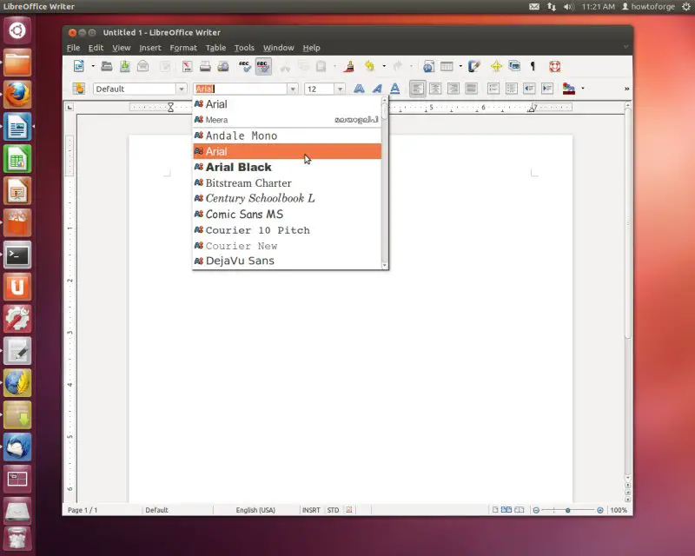Open the File menu
Image resolution: width=695 pixels, height=556 pixels.
(x=73, y=48)
